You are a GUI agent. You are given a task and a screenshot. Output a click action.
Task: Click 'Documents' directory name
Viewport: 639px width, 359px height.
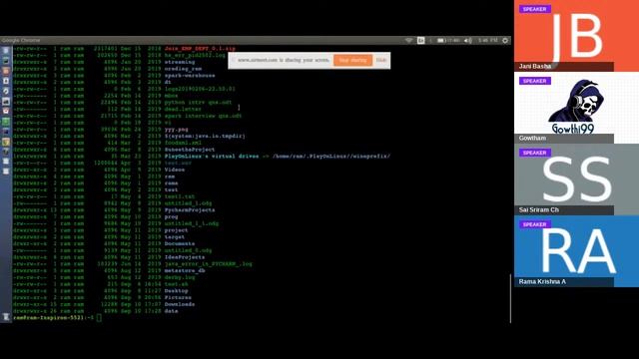(180, 243)
